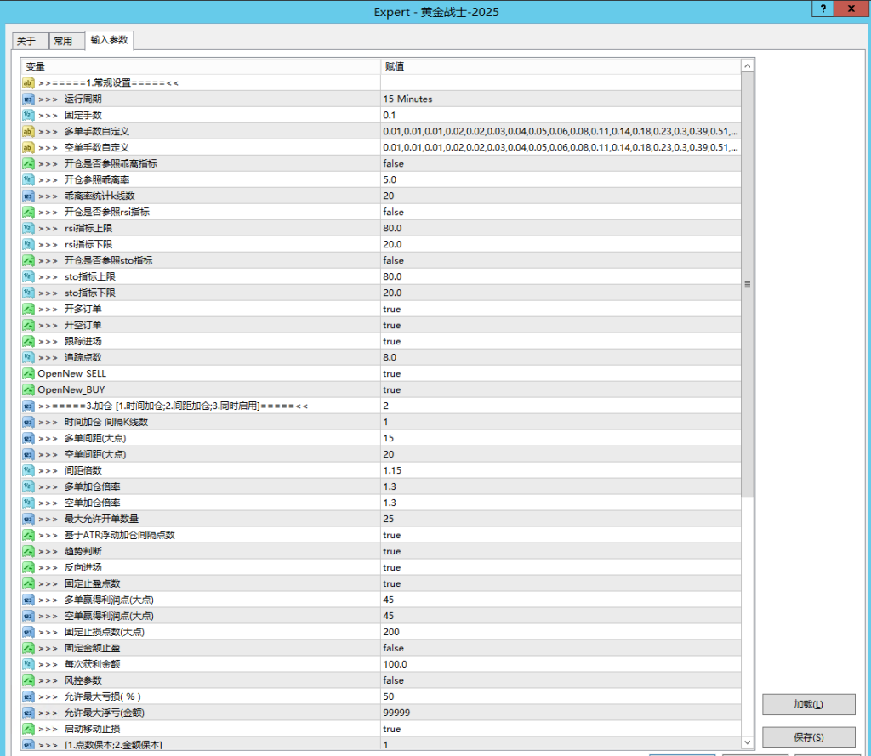Screen dimensions: 871x756
Task: Click the boolean icon beside 趋势判断
Action: click(x=26, y=551)
